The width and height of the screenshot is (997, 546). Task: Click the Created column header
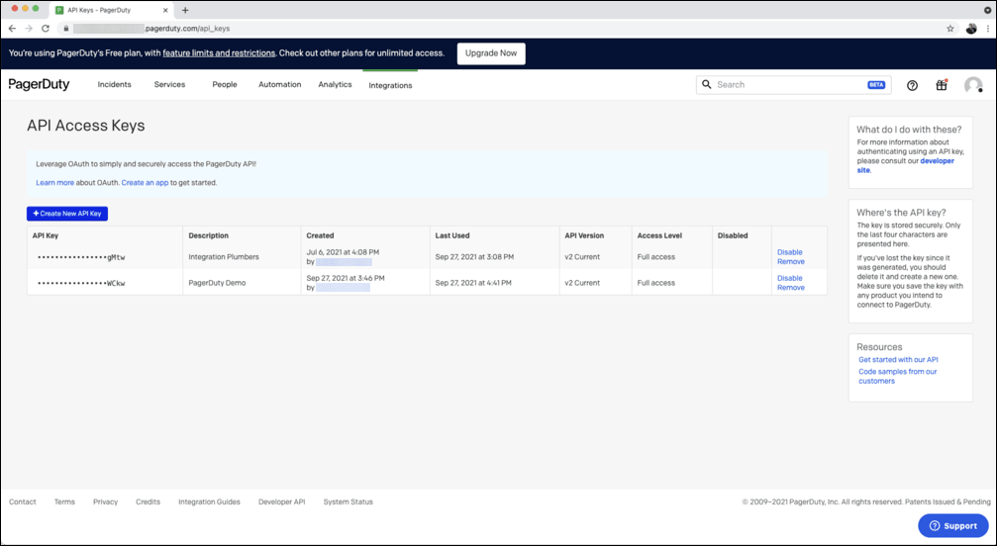coord(320,235)
